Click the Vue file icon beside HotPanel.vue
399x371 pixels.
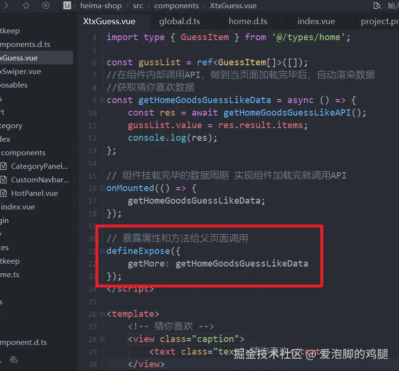tap(3, 193)
